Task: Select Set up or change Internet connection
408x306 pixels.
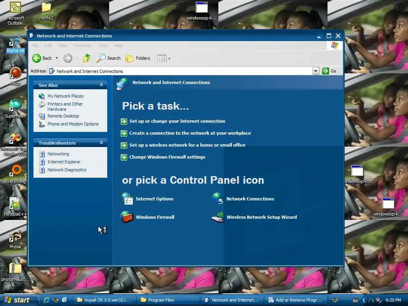Action: click(177, 121)
